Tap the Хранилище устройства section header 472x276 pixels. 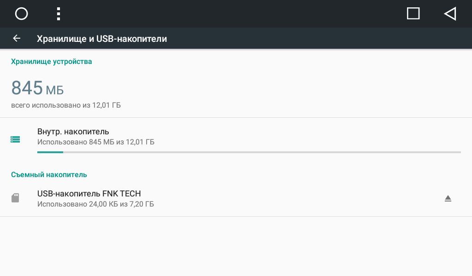52,62
